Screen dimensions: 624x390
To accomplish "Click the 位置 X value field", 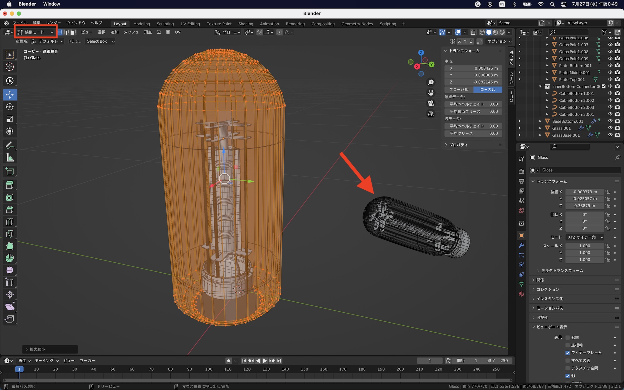I will pyautogui.click(x=584, y=192).
